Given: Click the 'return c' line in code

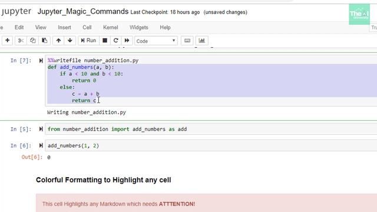Looking at the screenshot, I should tap(84, 101).
